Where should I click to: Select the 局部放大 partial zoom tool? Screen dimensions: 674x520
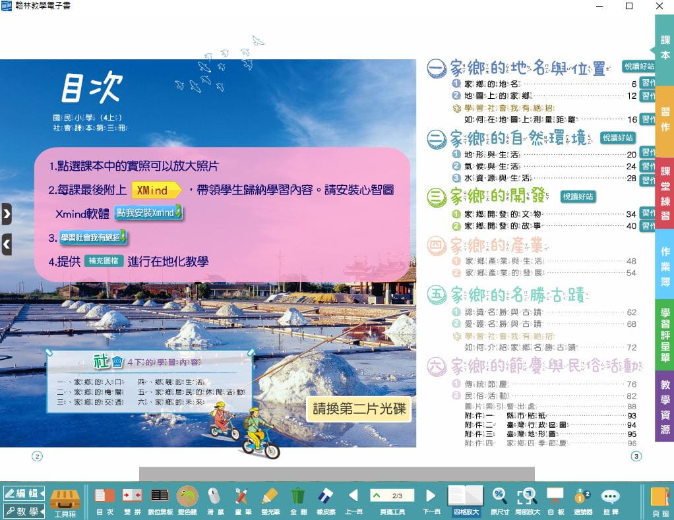pyautogui.click(x=527, y=501)
